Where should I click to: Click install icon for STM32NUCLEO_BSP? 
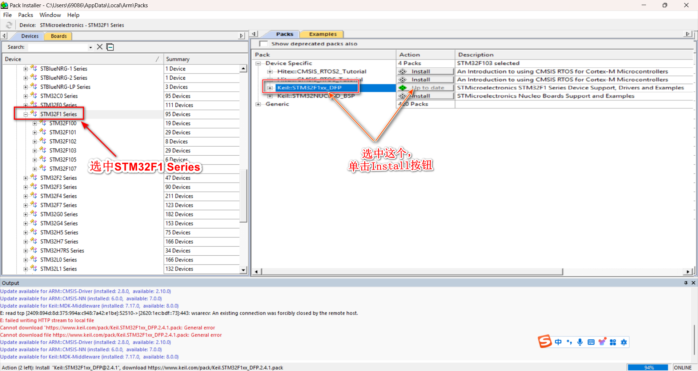402,96
